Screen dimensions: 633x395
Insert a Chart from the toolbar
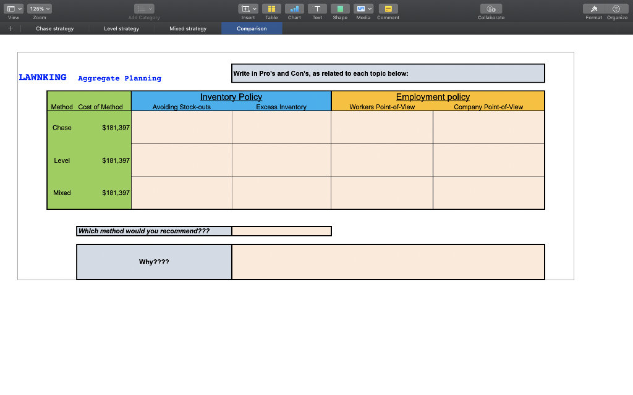coord(294,9)
